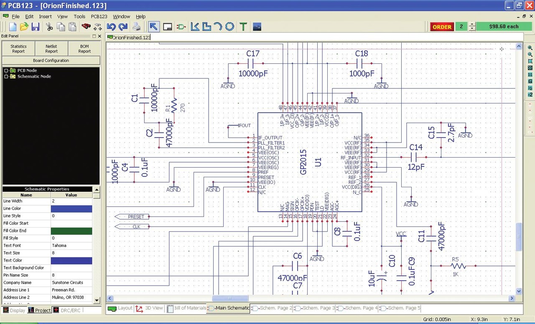Click the scissors Cut icon
This screenshot has width=535, height=324.
[49, 27]
